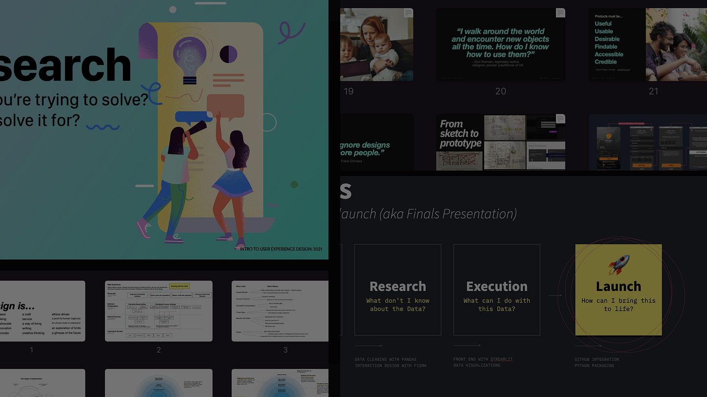707x397 pixels.
Task: Click the word 'Credible' on slide 21
Action: coord(606,62)
